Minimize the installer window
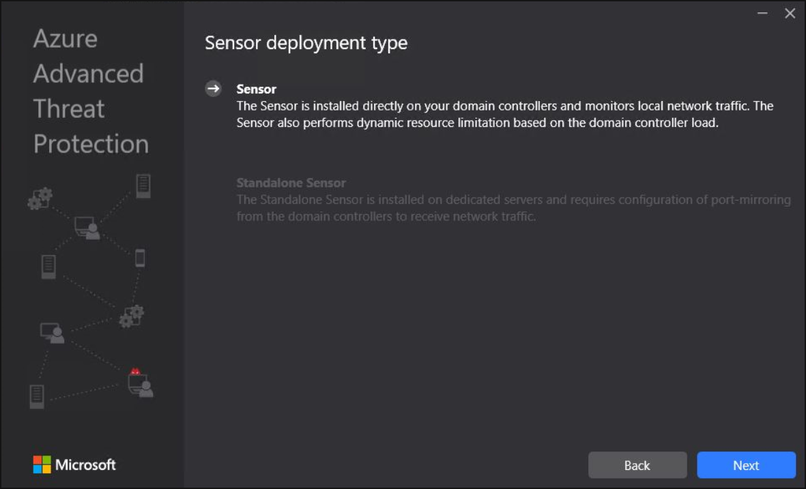Image resolution: width=806 pixels, height=489 pixels. [x=762, y=14]
